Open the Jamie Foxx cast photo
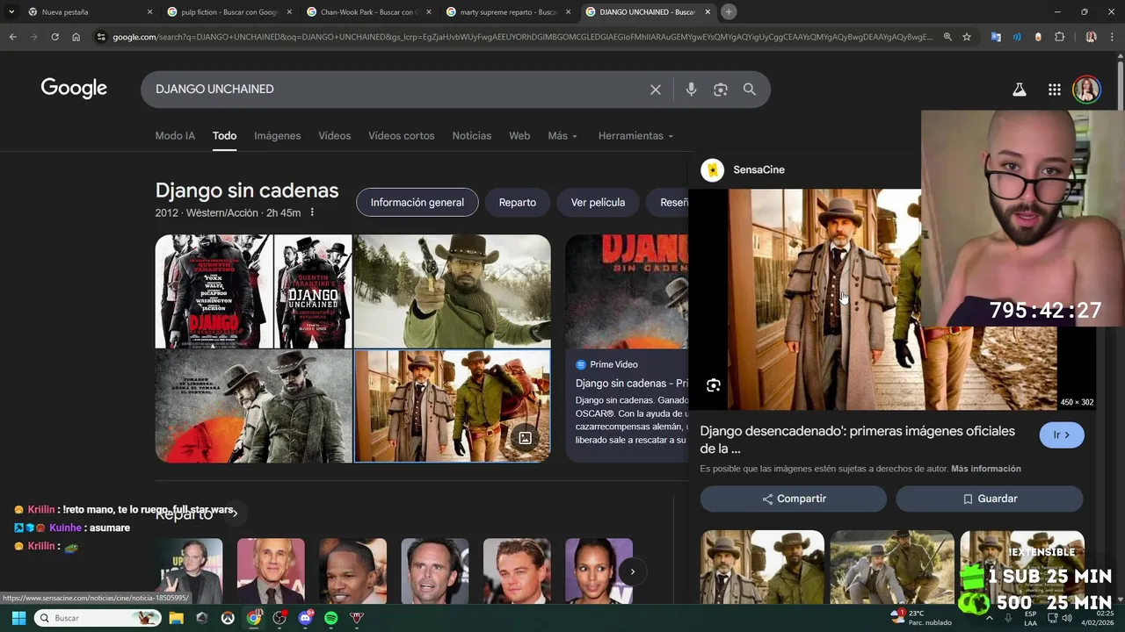The height and width of the screenshot is (632, 1125). (352, 571)
